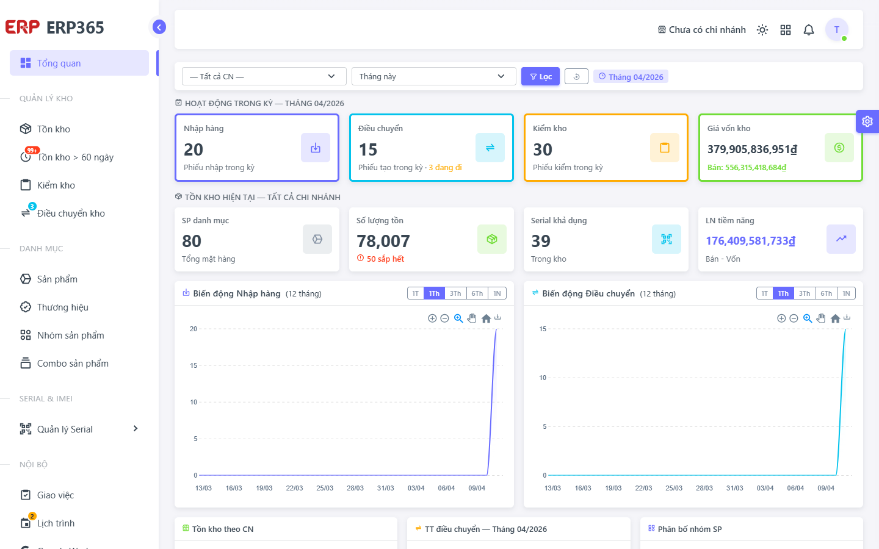This screenshot has height=549, width=879.
Task: Click the branch building icon in header
Action: coord(662,29)
